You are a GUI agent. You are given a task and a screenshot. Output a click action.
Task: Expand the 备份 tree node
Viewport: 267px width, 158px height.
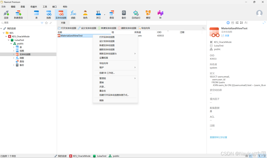coord(14,65)
